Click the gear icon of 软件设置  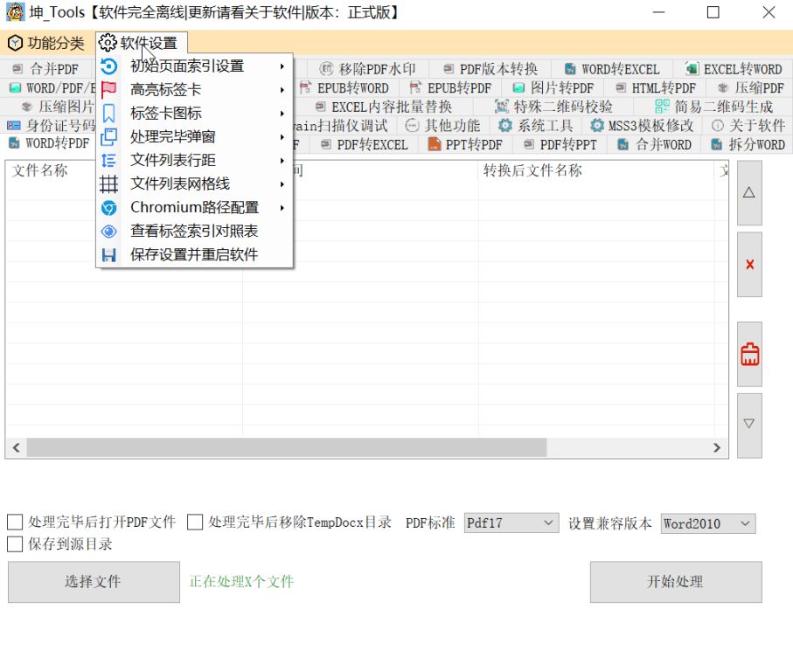coord(108,43)
